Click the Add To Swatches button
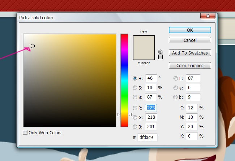 click(190, 53)
